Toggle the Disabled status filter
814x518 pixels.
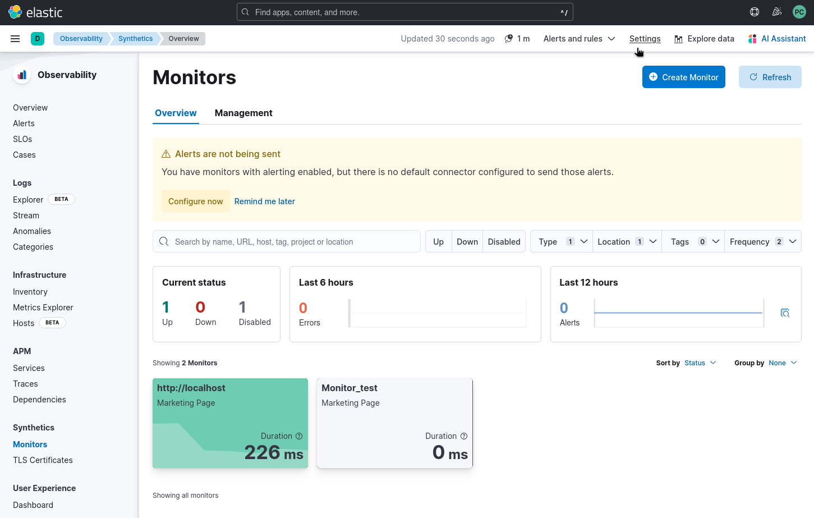point(504,241)
